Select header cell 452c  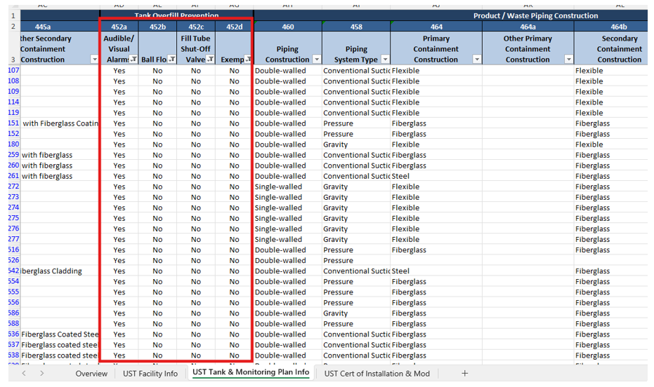[x=196, y=27]
